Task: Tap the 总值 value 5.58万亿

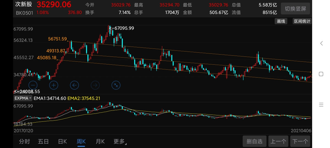Action: [268, 5]
